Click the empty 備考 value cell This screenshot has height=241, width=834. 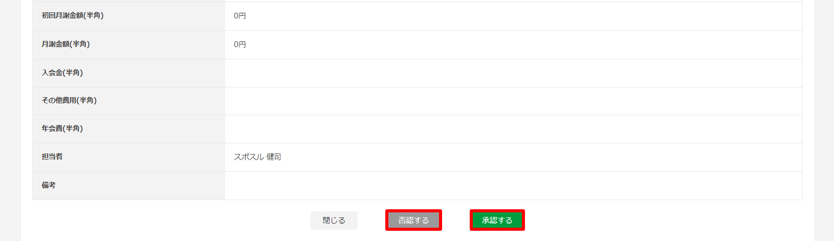tap(513, 186)
